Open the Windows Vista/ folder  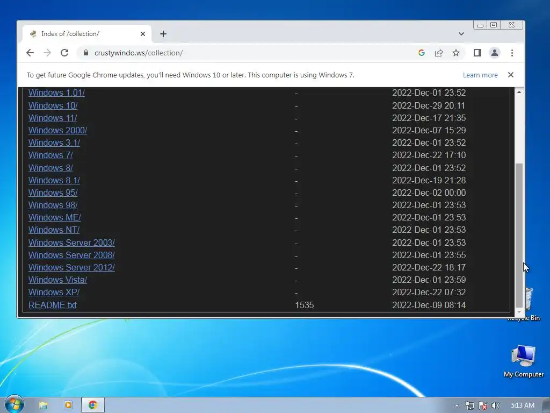pyautogui.click(x=57, y=280)
